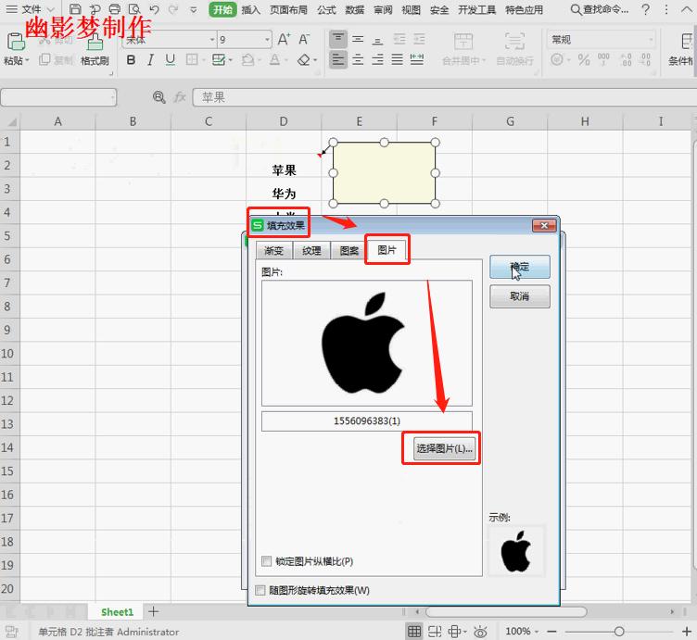Screen dimensions: 697x640
Task: Click the 选择图片(L)... button
Action: click(445, 448)
